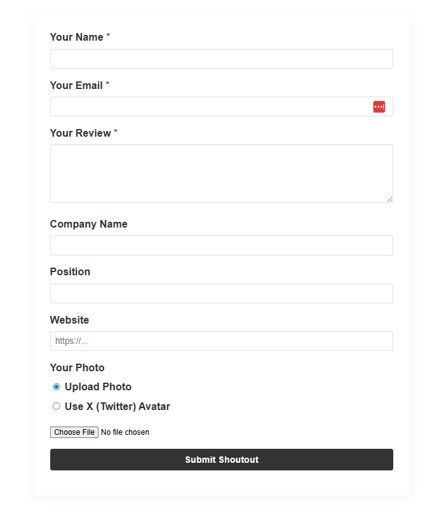439x513 pixels.
Task: Click inside the Your Name input field
Action: tap(221, 58)
